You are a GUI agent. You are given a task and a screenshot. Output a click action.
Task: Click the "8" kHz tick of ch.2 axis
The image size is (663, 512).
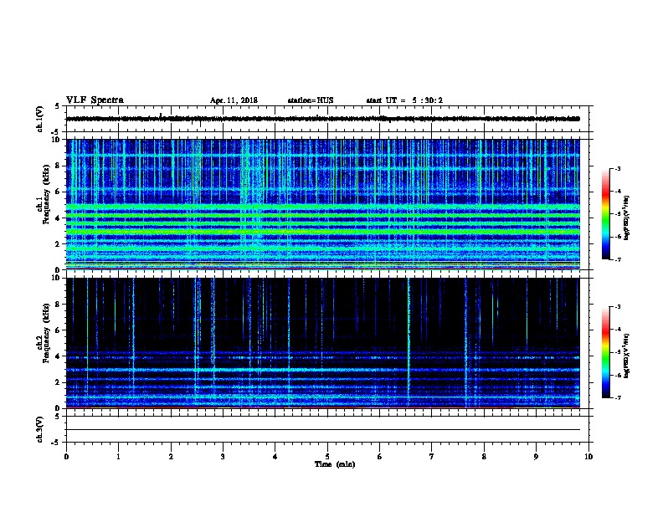[58, 305]
